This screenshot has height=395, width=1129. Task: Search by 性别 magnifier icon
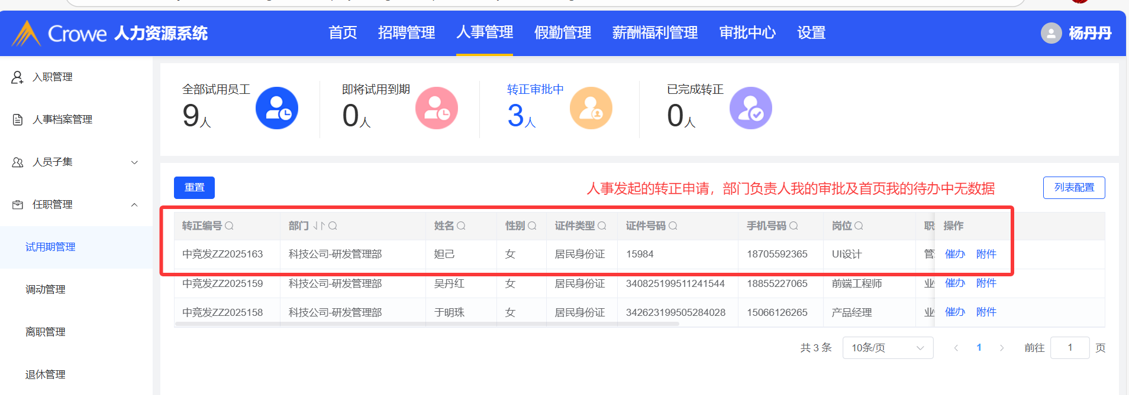(533, 226)
